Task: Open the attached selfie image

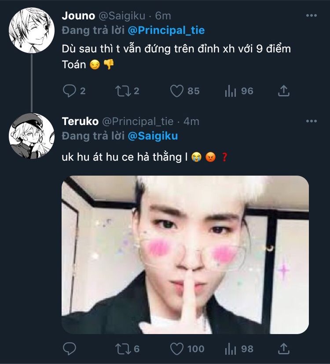Action: (185, 254)
